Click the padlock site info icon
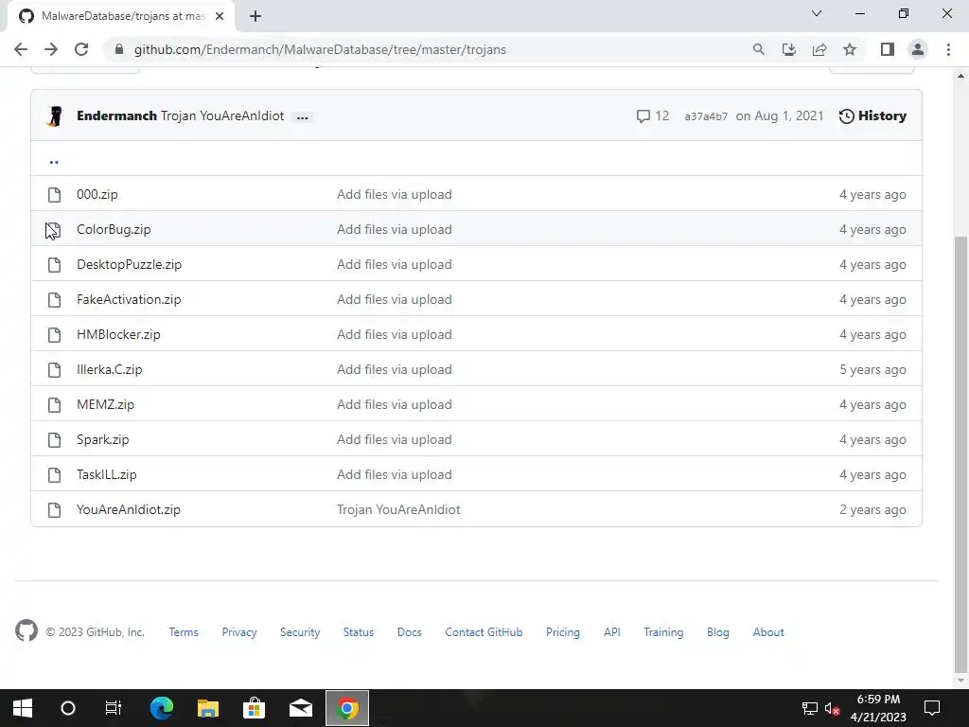The image size is (969, 727). pos(119,49)
